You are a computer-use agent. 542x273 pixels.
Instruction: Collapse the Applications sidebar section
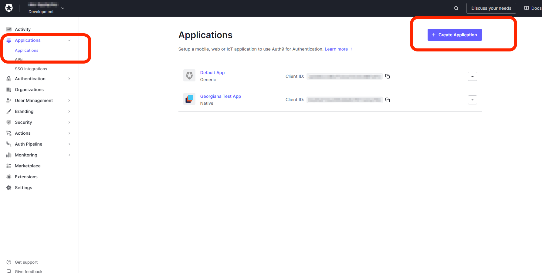(69, 40)
